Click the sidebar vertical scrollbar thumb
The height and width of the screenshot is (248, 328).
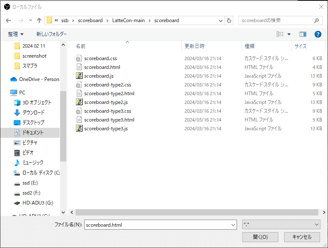click(63, 126)
